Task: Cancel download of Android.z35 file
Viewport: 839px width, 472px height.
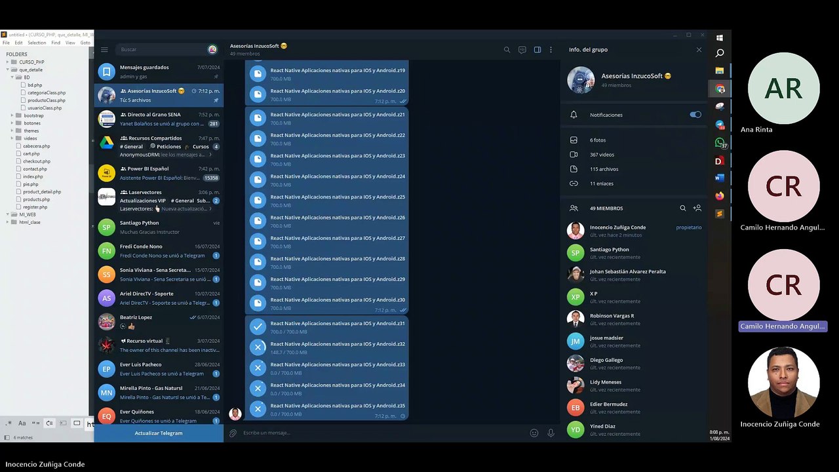Action: pos(258,409)
